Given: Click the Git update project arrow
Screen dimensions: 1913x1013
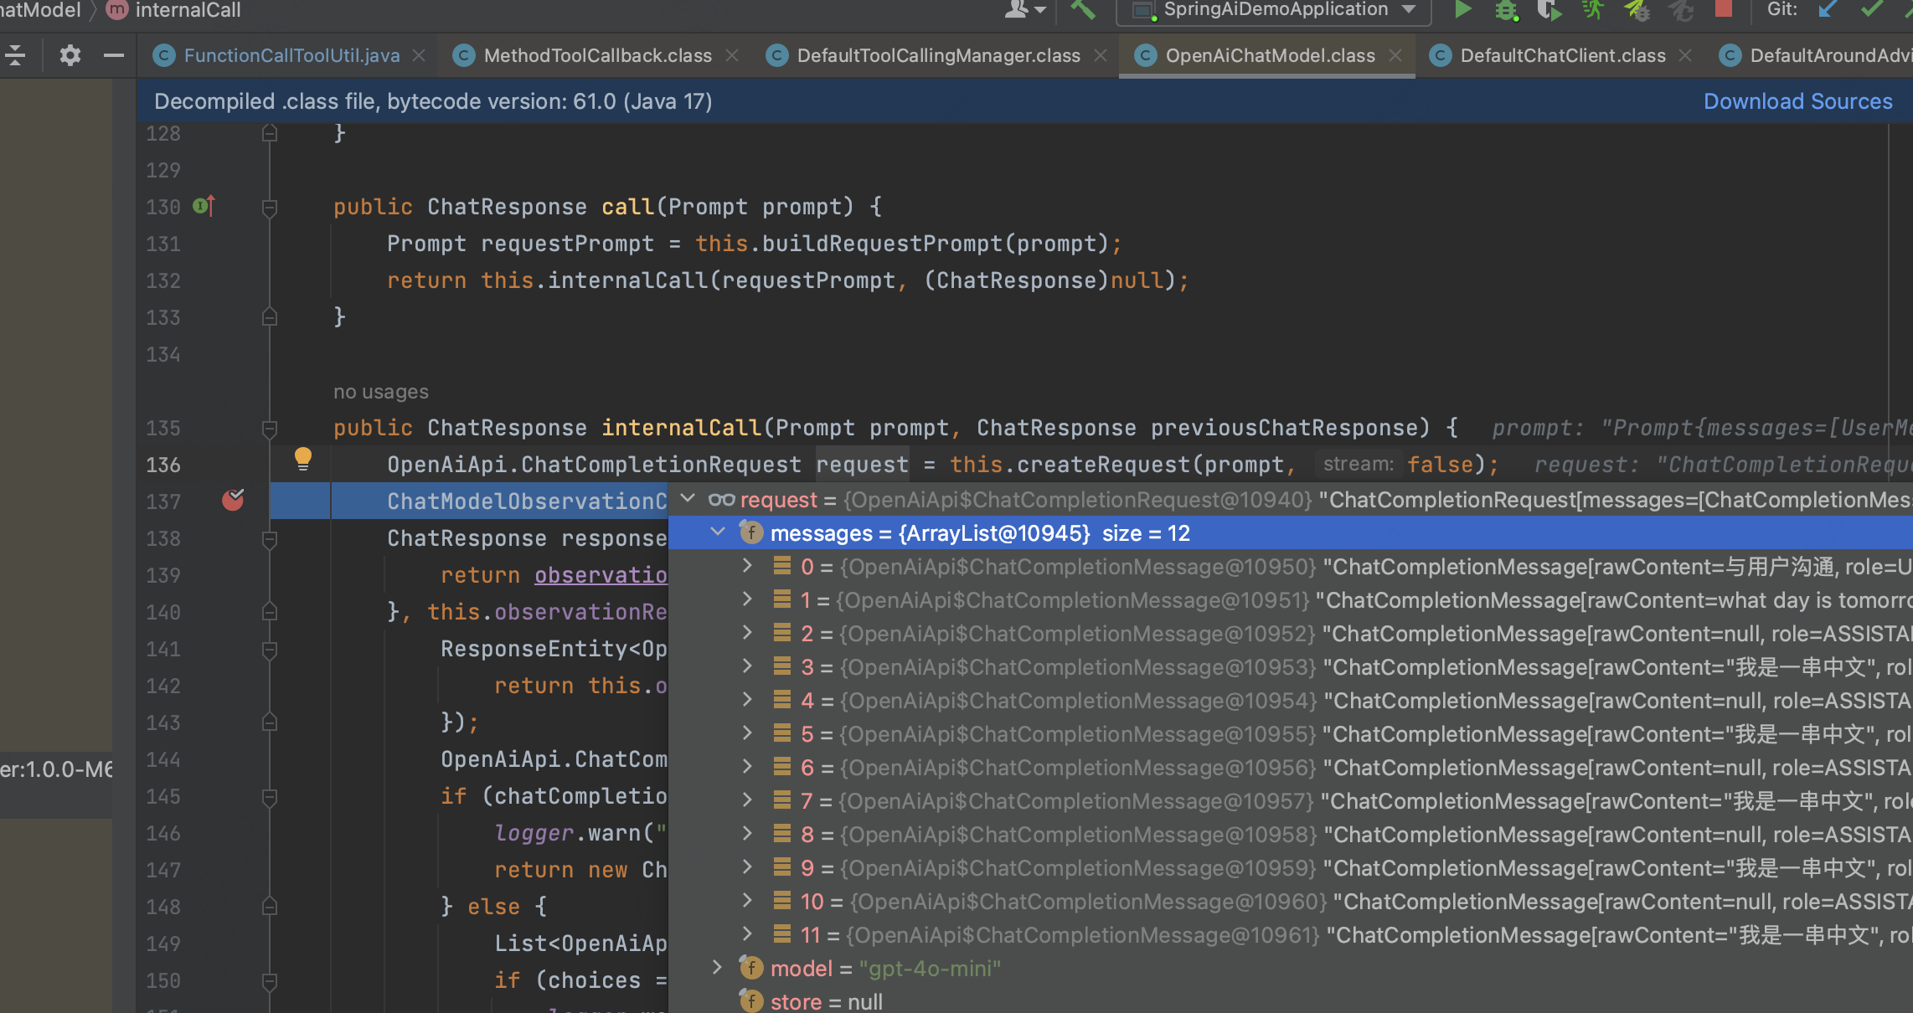Looking at the screenshot, I should pos(1827,9).
